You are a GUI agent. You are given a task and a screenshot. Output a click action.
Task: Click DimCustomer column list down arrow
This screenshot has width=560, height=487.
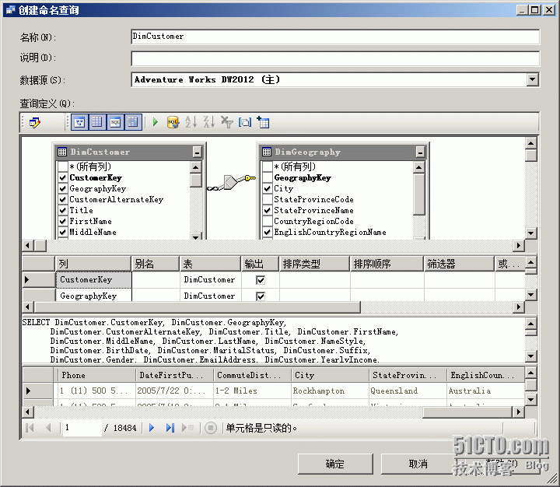(x=196, y=236)
